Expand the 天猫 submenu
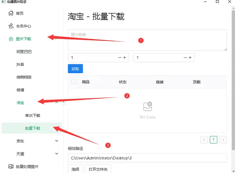This screenshot has height=173, width=235. [57, 154]
